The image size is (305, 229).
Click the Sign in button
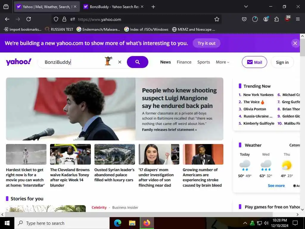tap(282, 62)
